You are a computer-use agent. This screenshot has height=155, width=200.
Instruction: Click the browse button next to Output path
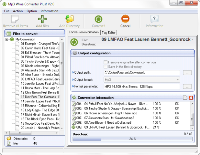(187, 73)
